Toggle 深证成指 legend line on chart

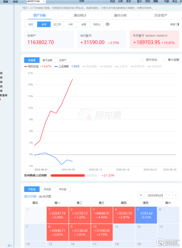[x=90, y=66]
